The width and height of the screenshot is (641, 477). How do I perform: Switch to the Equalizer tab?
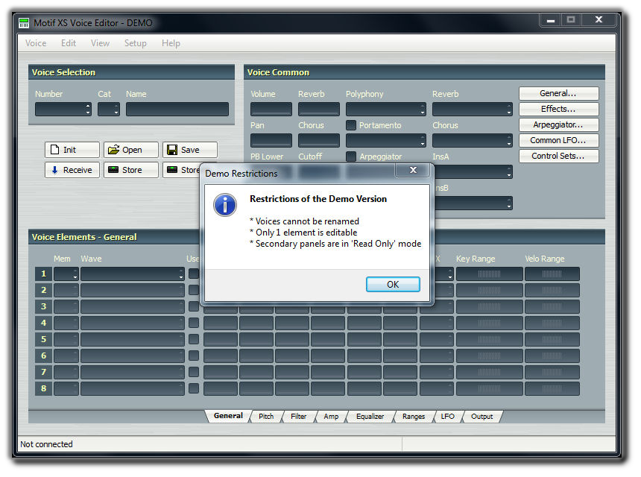pyautogui.click(x=370, y=416)
